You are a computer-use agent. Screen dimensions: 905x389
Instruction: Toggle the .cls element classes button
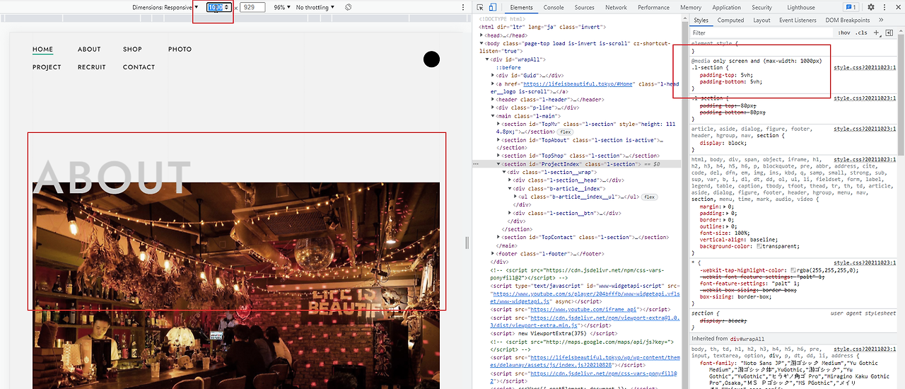861,33
